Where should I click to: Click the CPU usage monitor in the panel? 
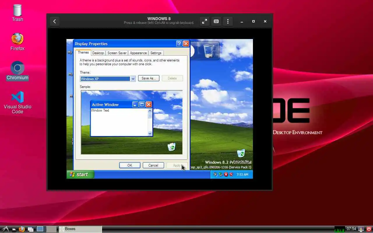click(339, 229)
